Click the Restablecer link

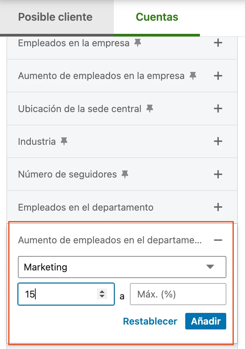150,322
